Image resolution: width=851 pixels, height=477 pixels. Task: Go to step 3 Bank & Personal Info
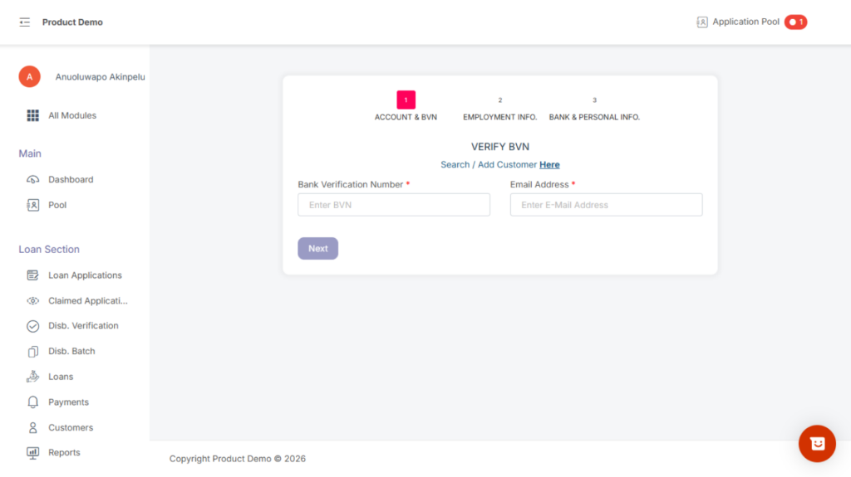coord(594,101)
